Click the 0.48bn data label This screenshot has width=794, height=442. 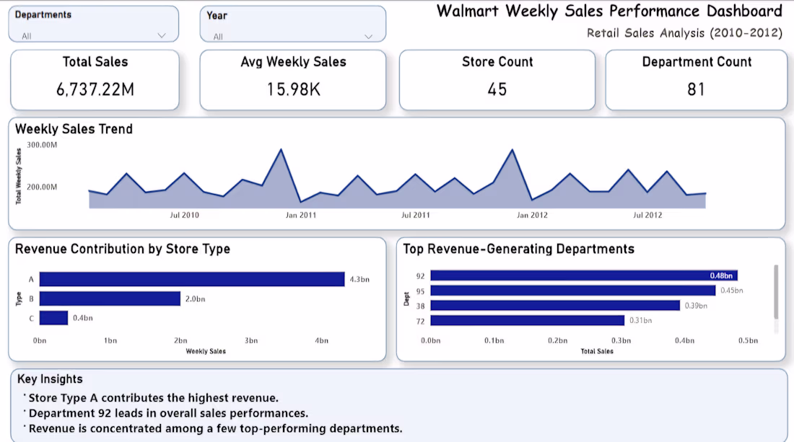[x=721, y=275]
